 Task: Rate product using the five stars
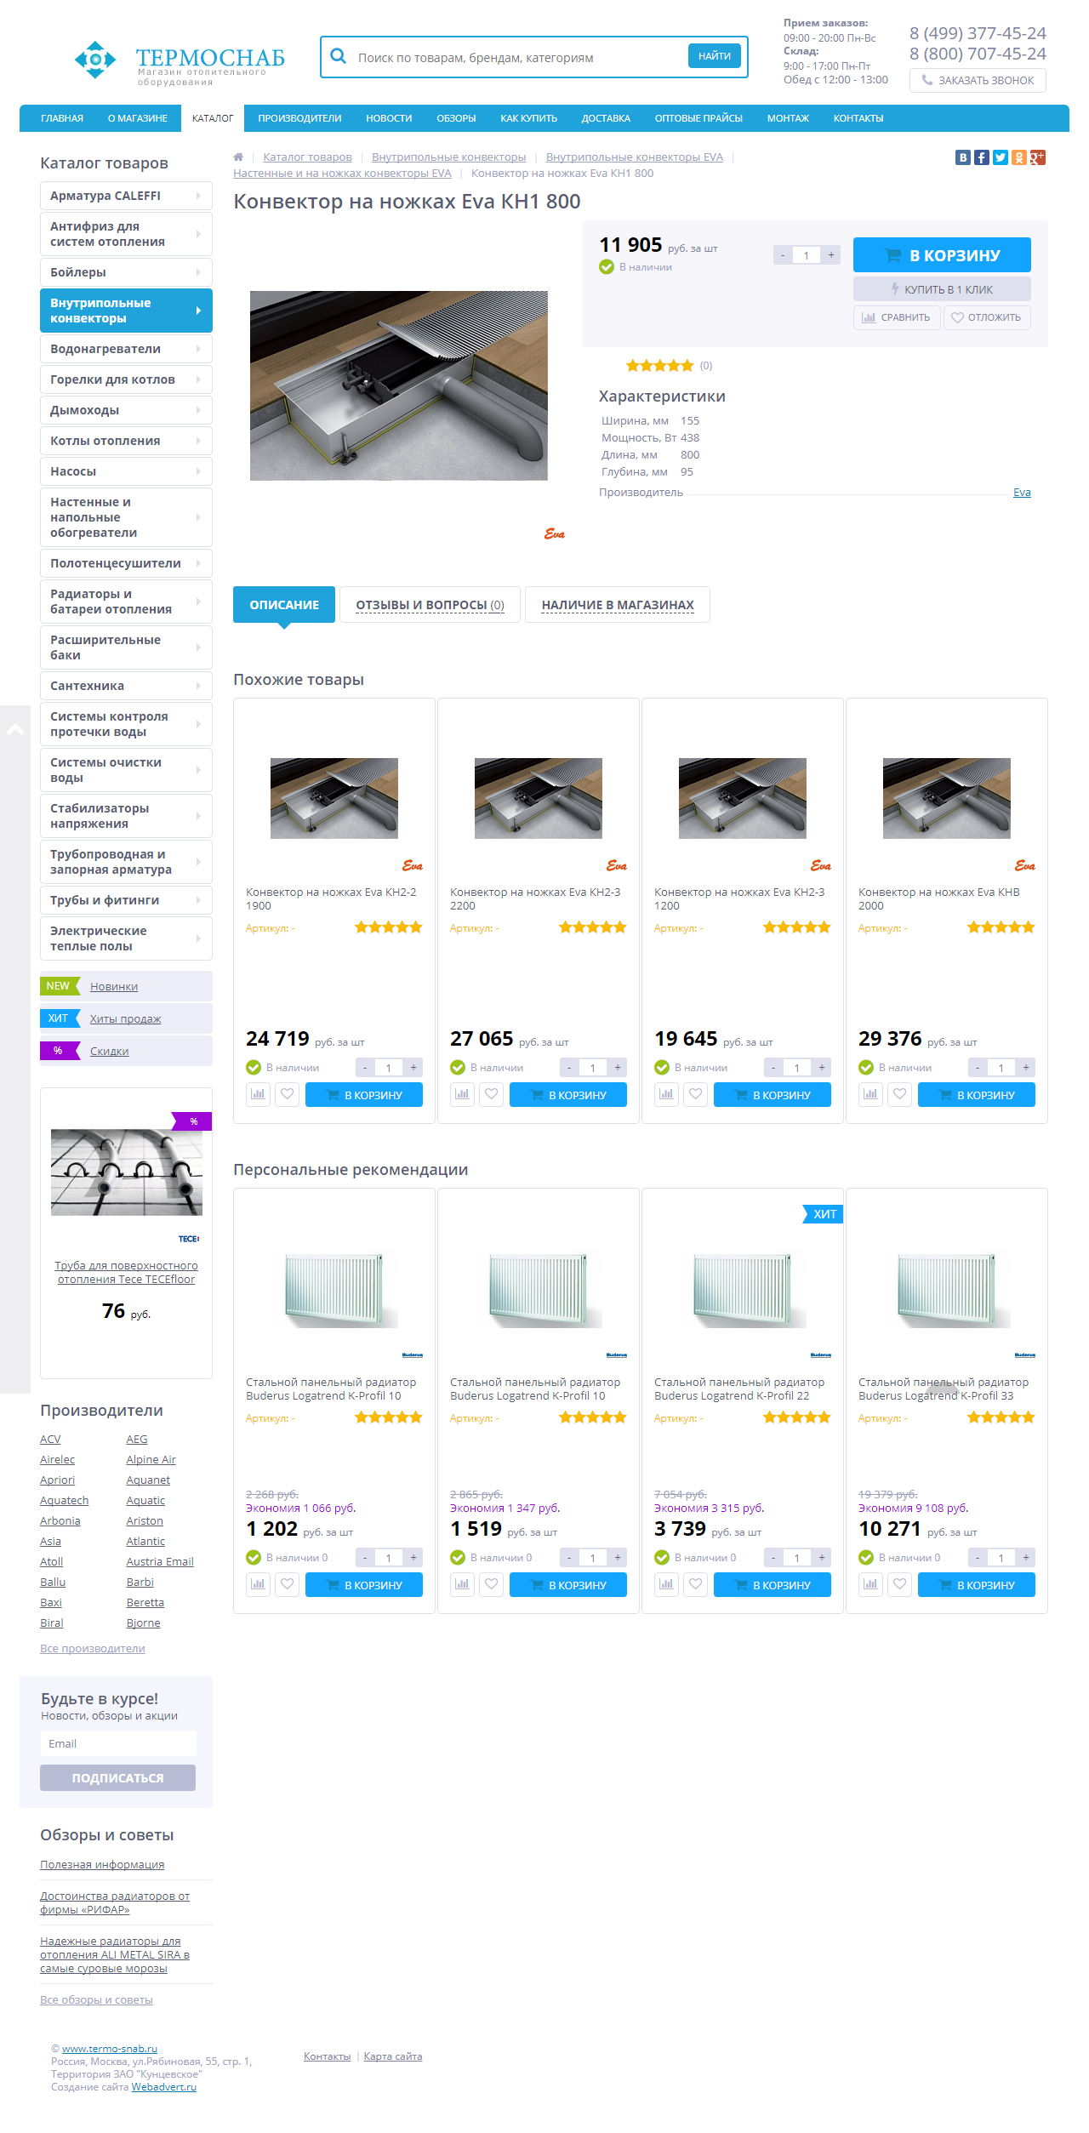[x=660, y=366]
